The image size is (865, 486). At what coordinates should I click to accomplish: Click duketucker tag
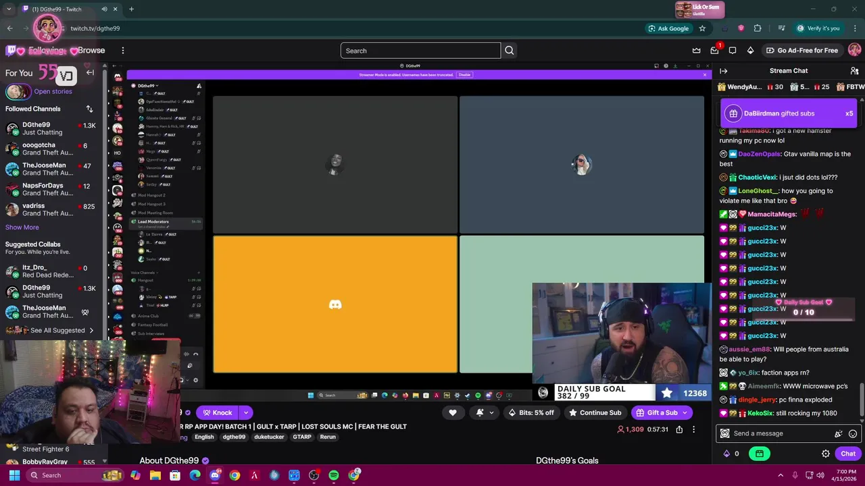269,437
